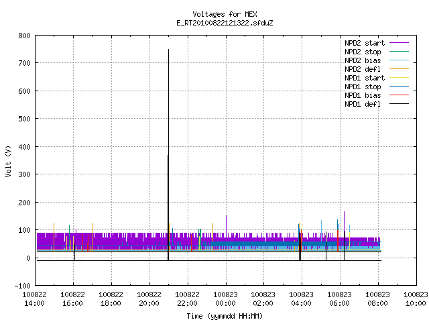
Task: Click the 500 y-axis tick label
Action: [24, 119]
